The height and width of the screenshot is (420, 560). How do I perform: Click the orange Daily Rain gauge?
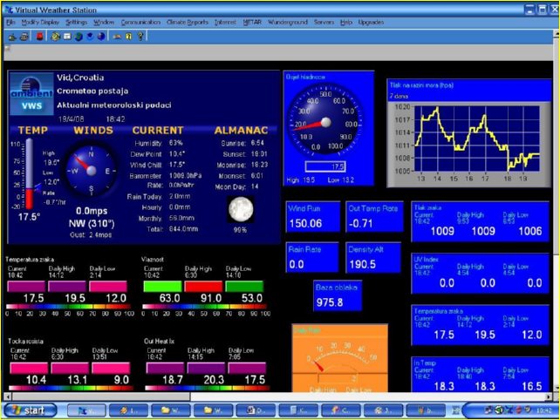339,358
